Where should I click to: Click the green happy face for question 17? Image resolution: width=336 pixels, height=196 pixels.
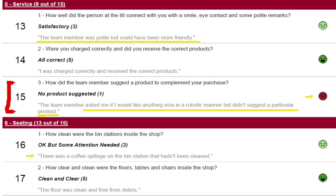coord(323,178)
